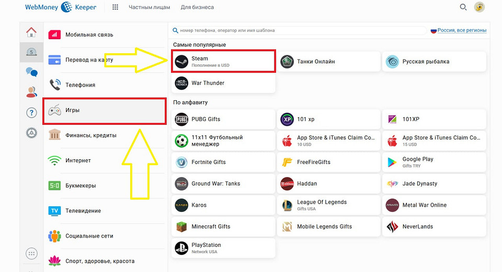Click the help question mark icon
Screen dimensions: 502x272
tap(31, 113)
